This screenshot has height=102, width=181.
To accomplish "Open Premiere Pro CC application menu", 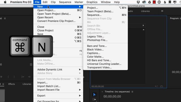I will pos(21,2).
